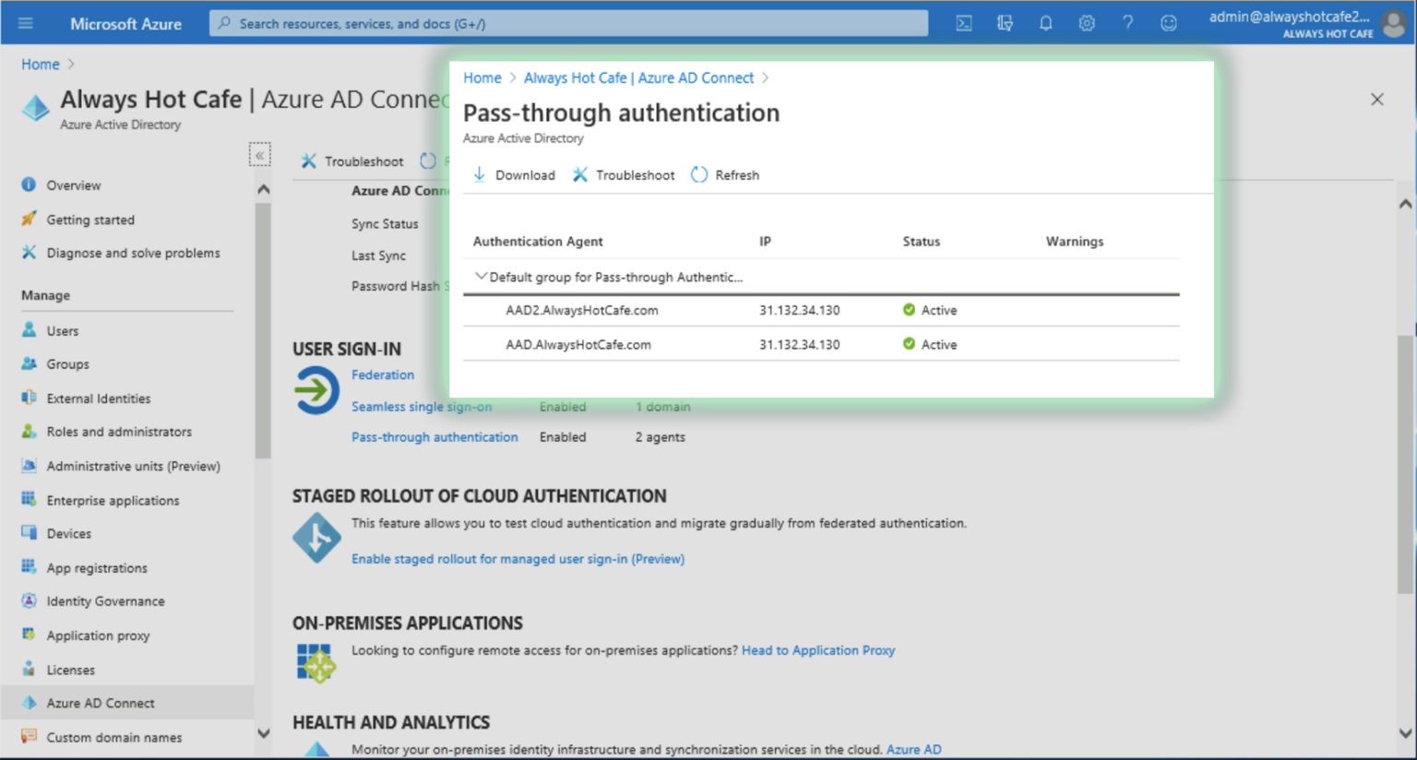Click the down chevron below the sidebar
The height and width of the screenshot is (760, 1417).
click(x=264, y=733)
